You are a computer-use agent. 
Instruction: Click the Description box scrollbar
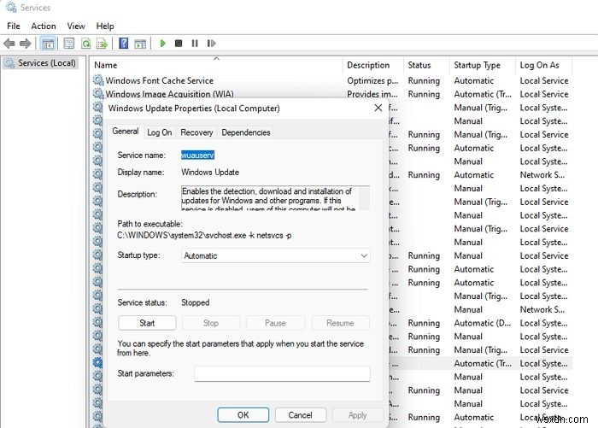click(x=364, y=197)
